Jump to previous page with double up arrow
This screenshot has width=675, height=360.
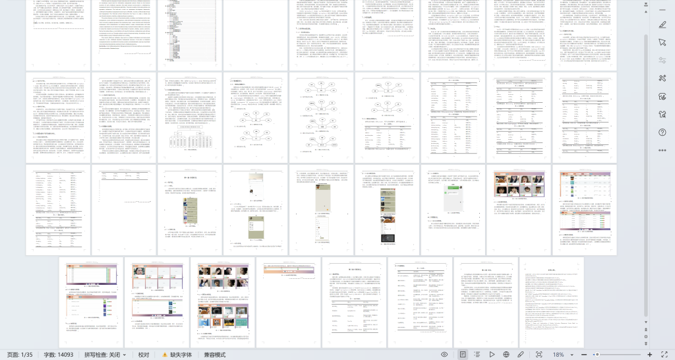645,330
